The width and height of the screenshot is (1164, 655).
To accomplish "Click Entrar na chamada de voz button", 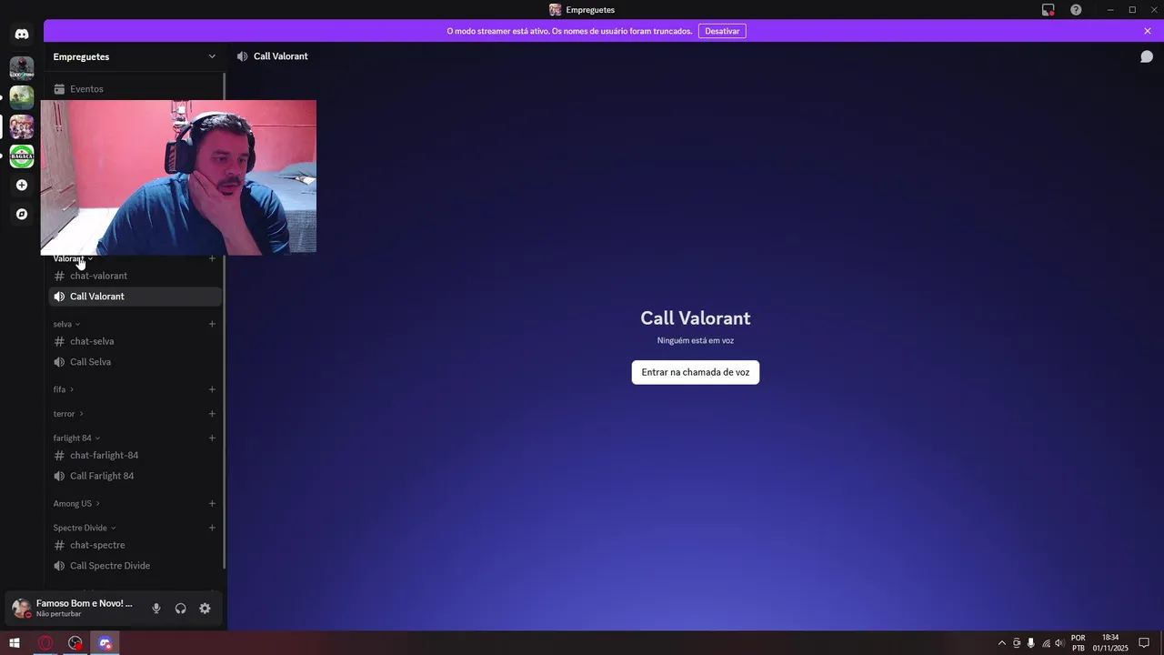I will tap(696, 372).
